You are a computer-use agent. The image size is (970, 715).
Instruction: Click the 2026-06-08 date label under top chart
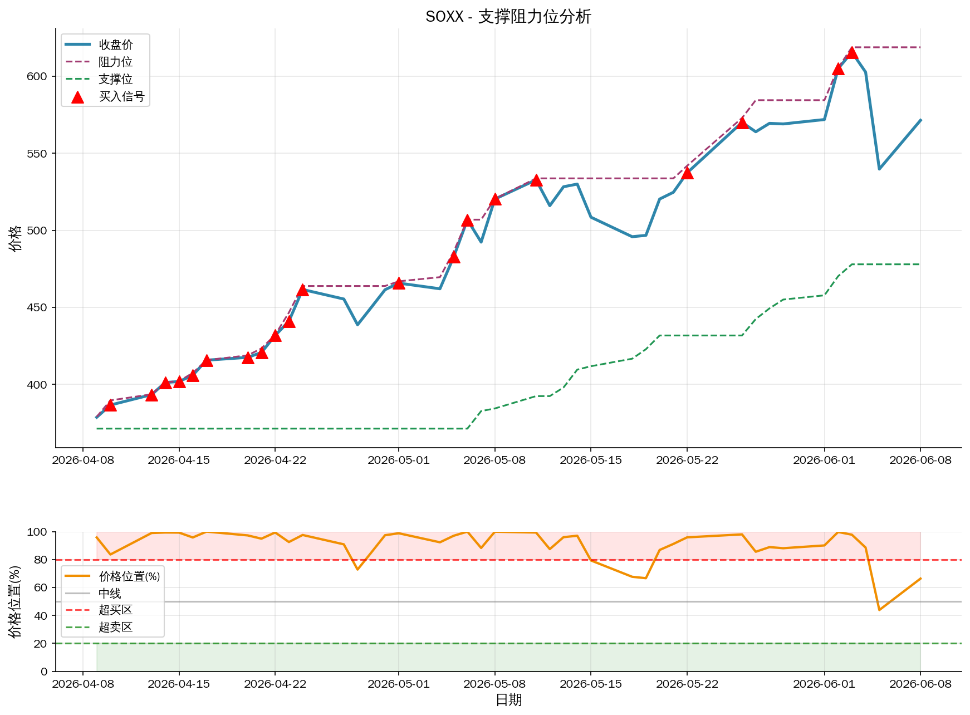(x=920, y=461)
